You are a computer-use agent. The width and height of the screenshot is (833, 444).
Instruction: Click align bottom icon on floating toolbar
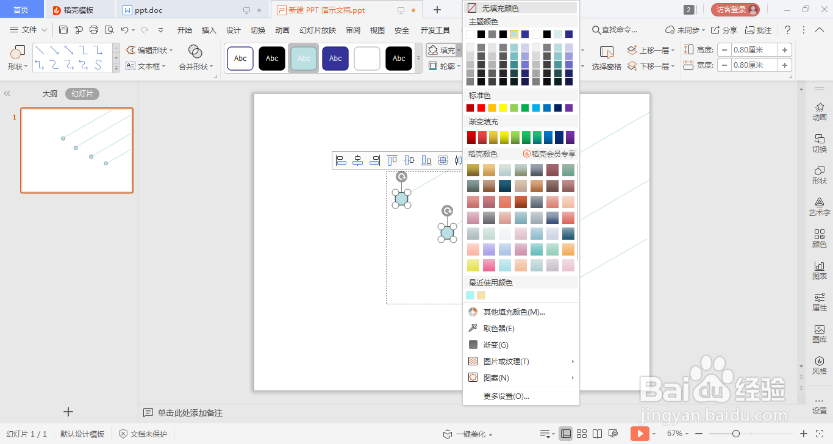pos(426,160)
